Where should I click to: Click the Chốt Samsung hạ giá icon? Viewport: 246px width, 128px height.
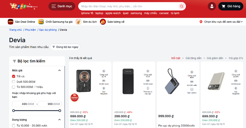click(41, 22)
